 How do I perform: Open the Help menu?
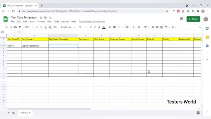(x=74, y=21)
